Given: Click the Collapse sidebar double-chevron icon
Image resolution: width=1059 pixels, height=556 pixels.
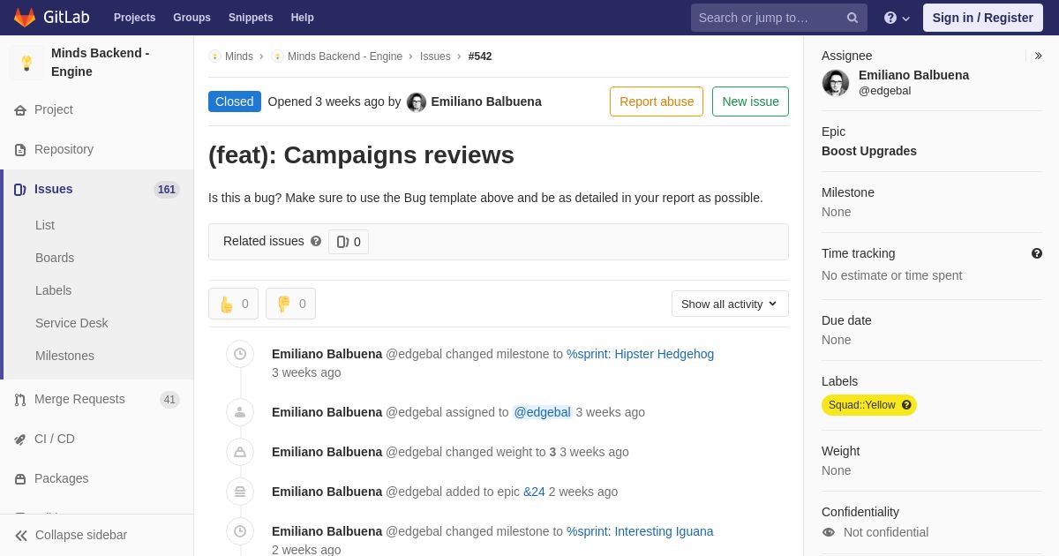Looking at the screenshot, I should point(21,536).
